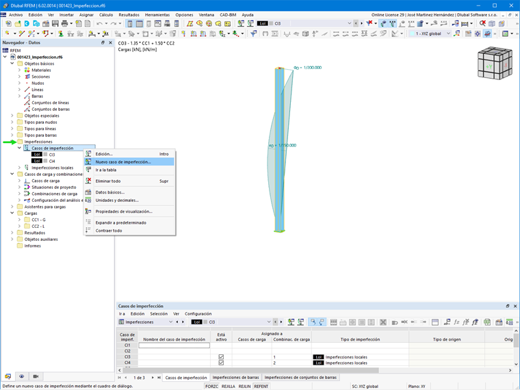Click previous imperfection case arrow in top toolbar

pos(356,23)
